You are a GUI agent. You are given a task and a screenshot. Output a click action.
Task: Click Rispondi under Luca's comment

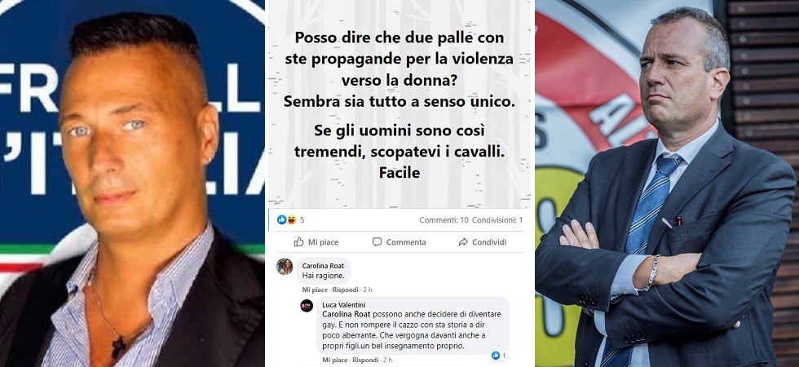pos(366,360)
